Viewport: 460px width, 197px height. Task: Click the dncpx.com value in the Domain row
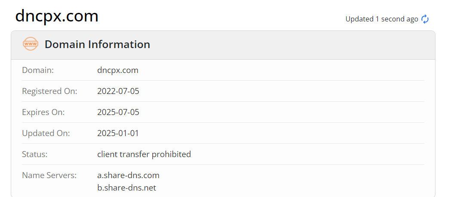click(x=118, y=70)
